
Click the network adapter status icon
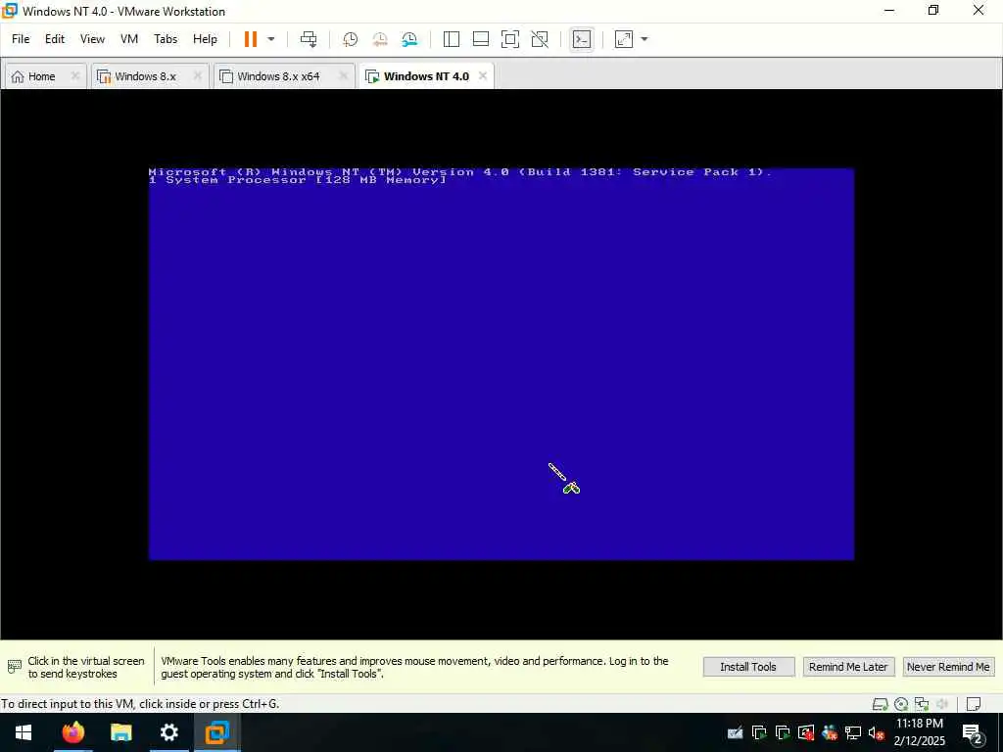922,704
